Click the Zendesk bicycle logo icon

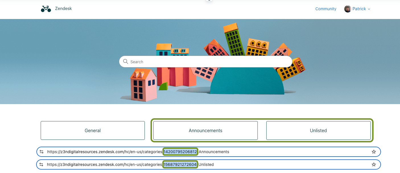tap(46, 9)
